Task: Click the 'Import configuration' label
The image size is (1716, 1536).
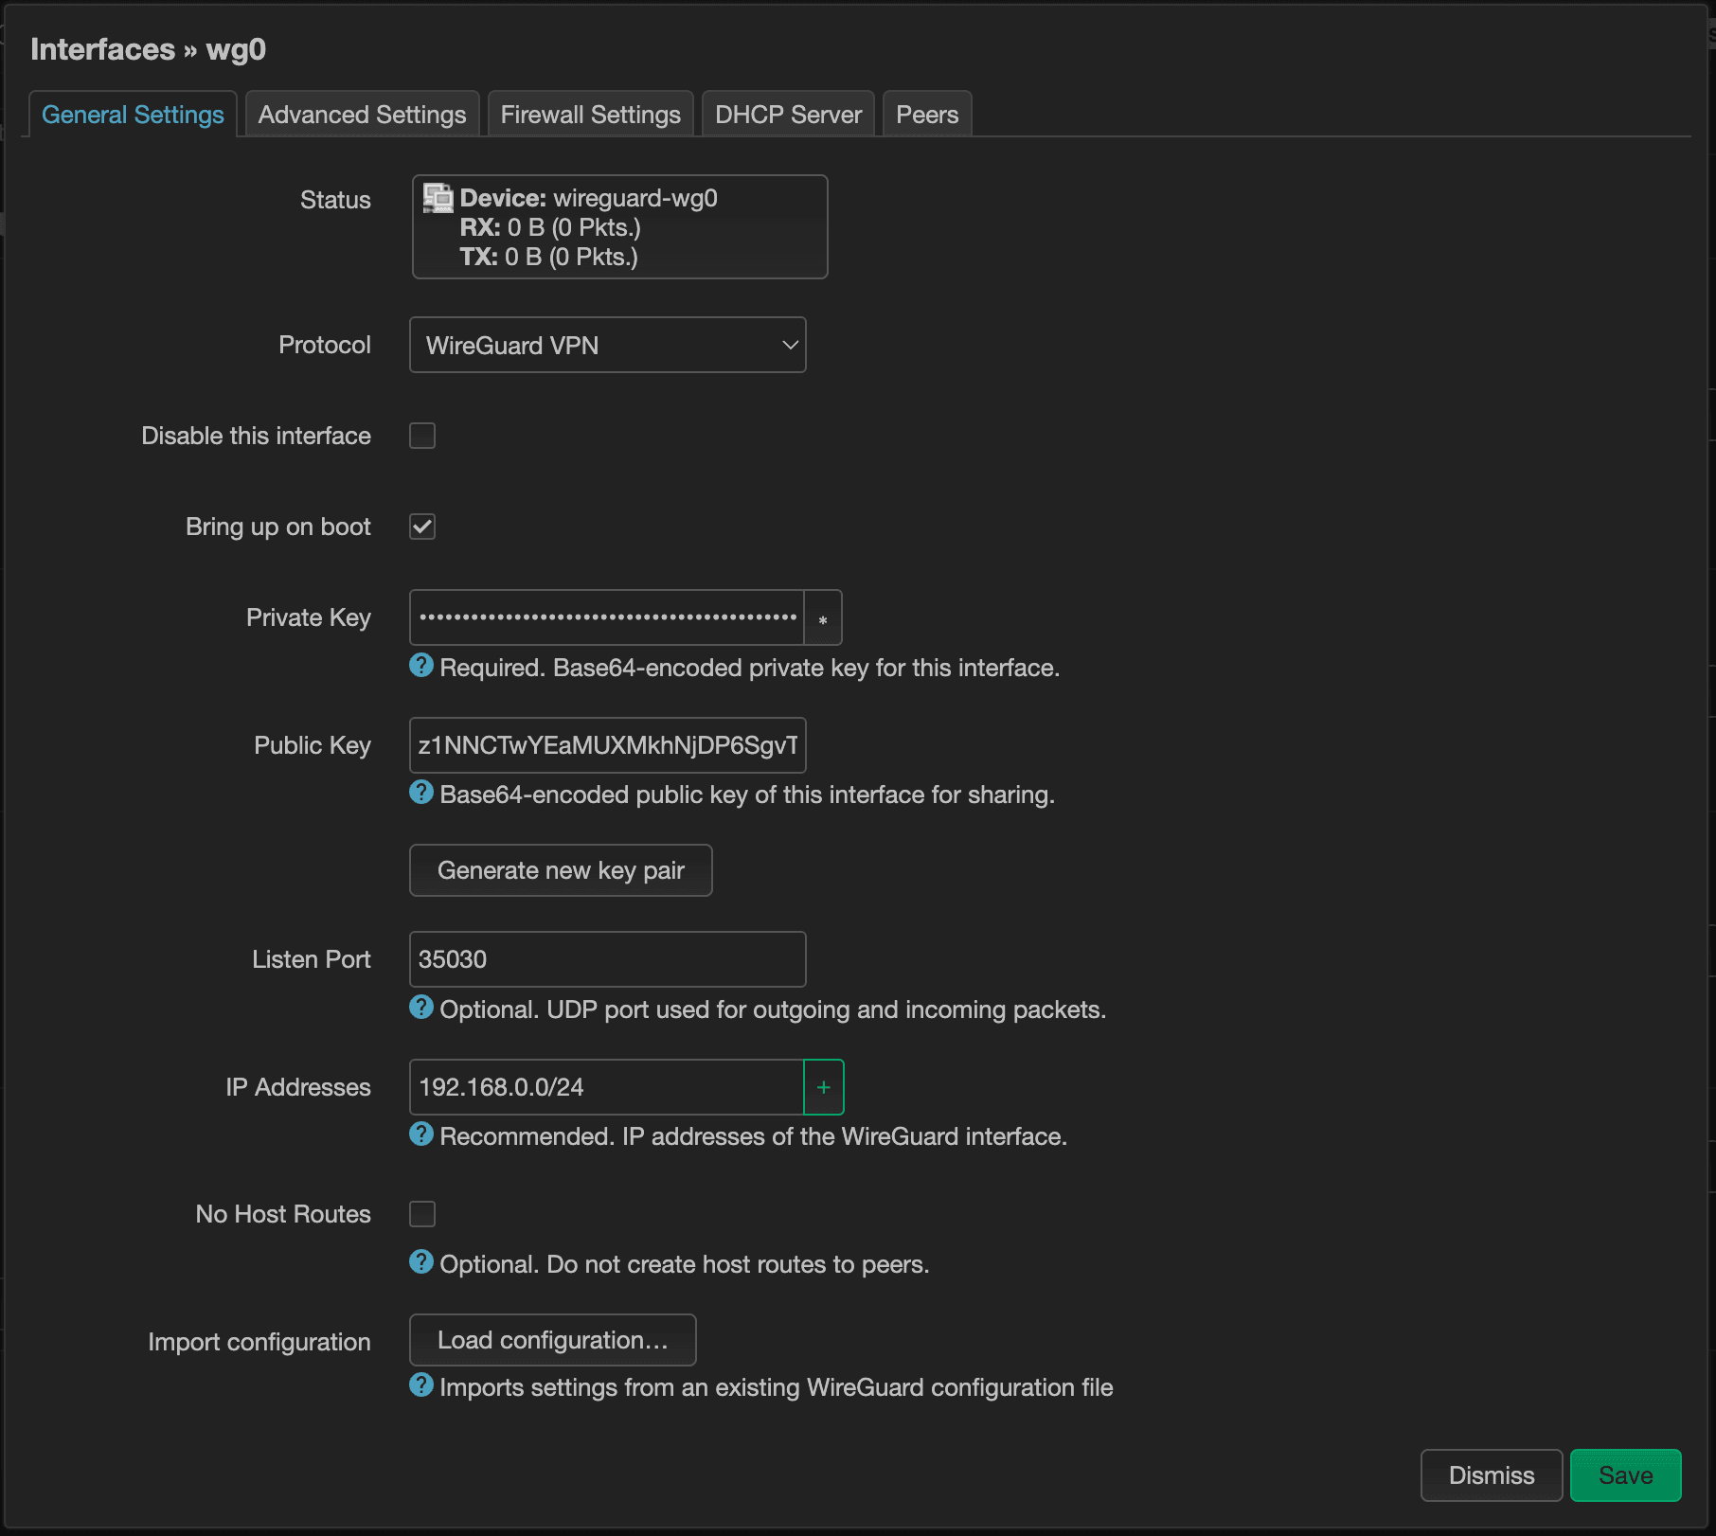Action: point(259,1342)
